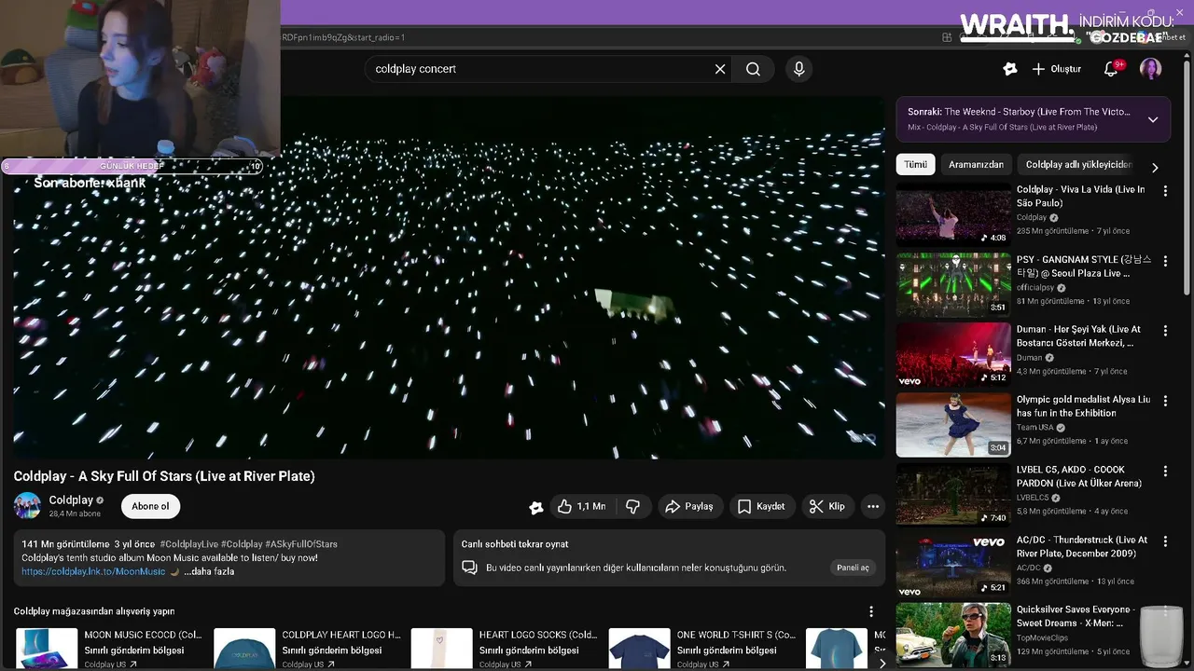Image resolution: width=1194 pixels, height=671 pixels.
Task: Start voice search with the microphone icon
Action: point(798,69)
